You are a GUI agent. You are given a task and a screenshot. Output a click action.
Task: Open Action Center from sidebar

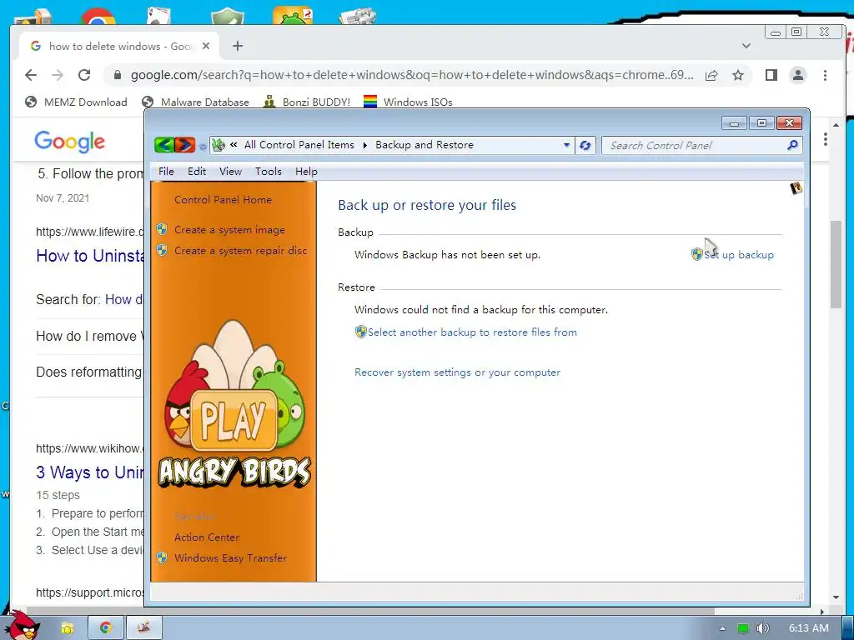click(207, 537)
